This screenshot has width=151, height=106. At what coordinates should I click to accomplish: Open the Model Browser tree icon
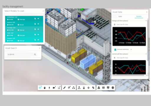pos(79,88)
